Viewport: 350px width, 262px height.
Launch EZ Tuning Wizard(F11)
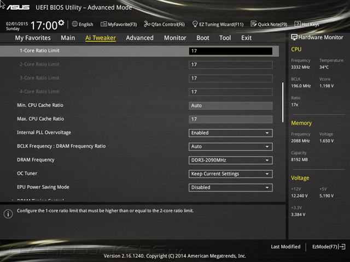[x=218, y=24]
